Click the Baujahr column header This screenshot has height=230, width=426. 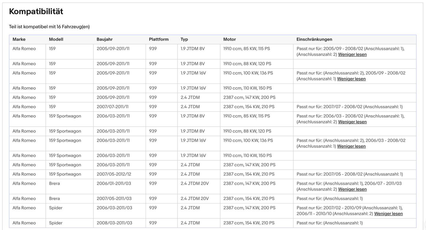[105, 39]
